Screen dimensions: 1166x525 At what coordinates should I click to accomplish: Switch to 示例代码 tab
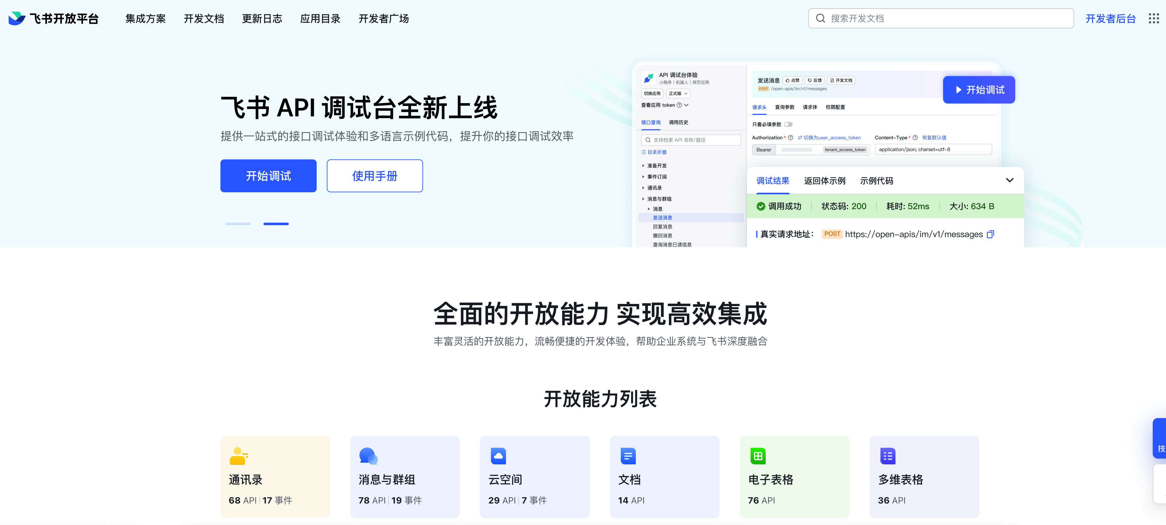pos(876,181)
